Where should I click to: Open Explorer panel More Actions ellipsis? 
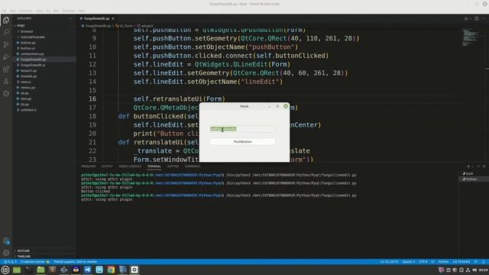[70, 18]
